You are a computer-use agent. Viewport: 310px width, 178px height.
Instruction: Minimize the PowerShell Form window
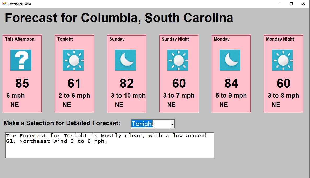point(279,4)
